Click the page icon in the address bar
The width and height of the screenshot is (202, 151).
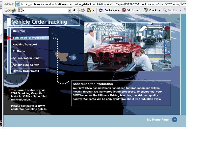tap(18, 4)
